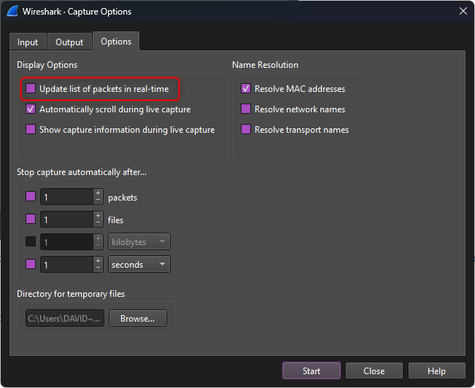
Task: Decrease the packets count with minus stepper
Action: coord(98,201)
